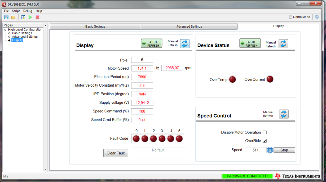The height and width of the screenshot is (182, 326).
Task: Click Fault Code LED number 3
Action: (x=162, y=139)
